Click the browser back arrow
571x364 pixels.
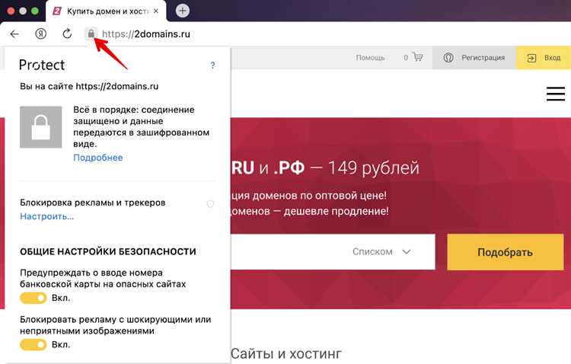coord(14,34)
